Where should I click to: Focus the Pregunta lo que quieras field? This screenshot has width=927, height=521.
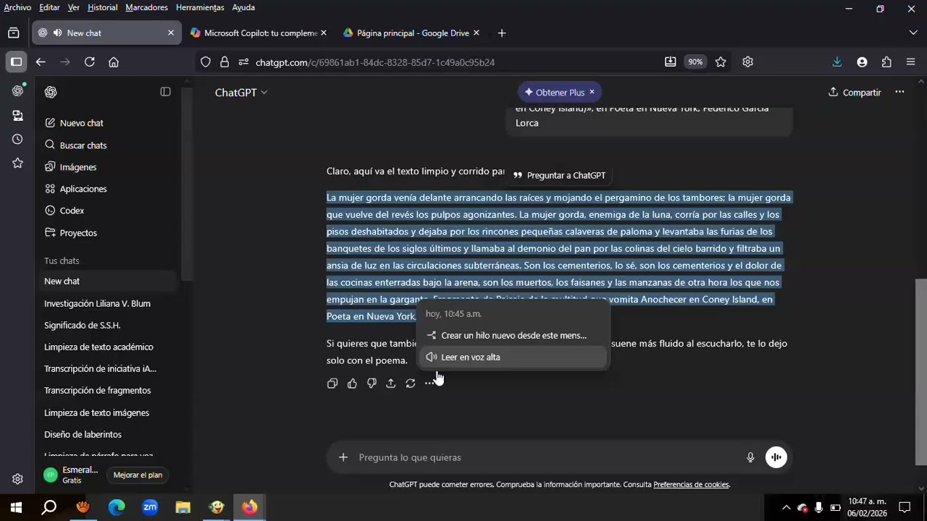[547, 457]
